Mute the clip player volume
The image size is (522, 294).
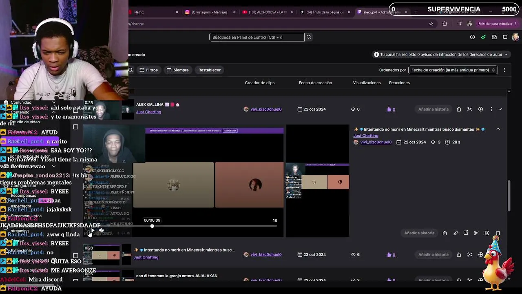[x=101, y=231]
